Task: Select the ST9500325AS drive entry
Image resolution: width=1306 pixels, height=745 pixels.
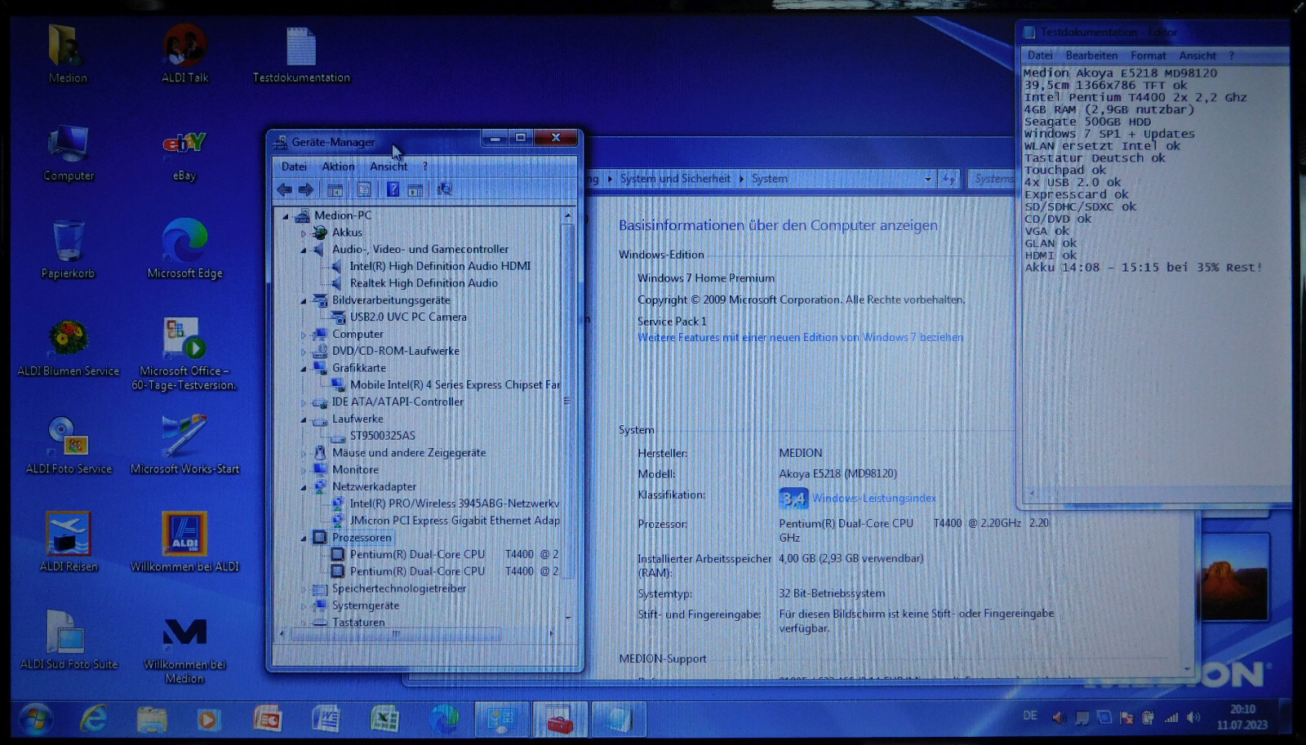Action: 382,437
